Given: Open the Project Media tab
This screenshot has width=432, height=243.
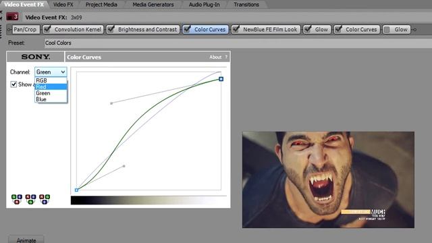Looking at the screenshot, I should (x=101, y=5).
